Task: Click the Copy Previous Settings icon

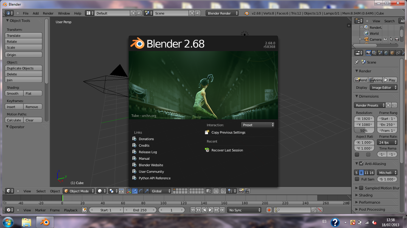Action: (207, 132)
